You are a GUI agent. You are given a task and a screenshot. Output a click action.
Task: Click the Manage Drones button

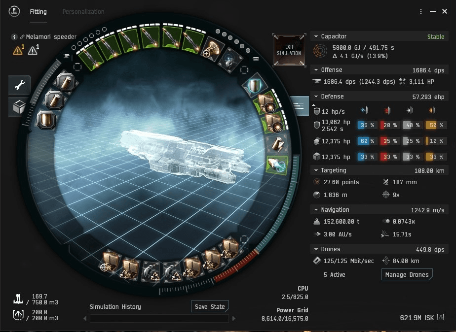(x=407, y=274)
